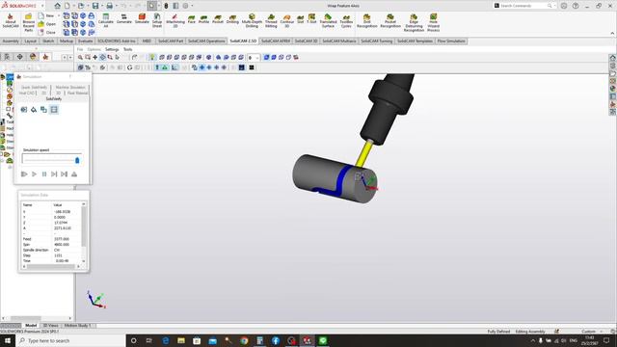
Task: Switch to SolidCAM Operations tab
Action: [x=206, y=40]
